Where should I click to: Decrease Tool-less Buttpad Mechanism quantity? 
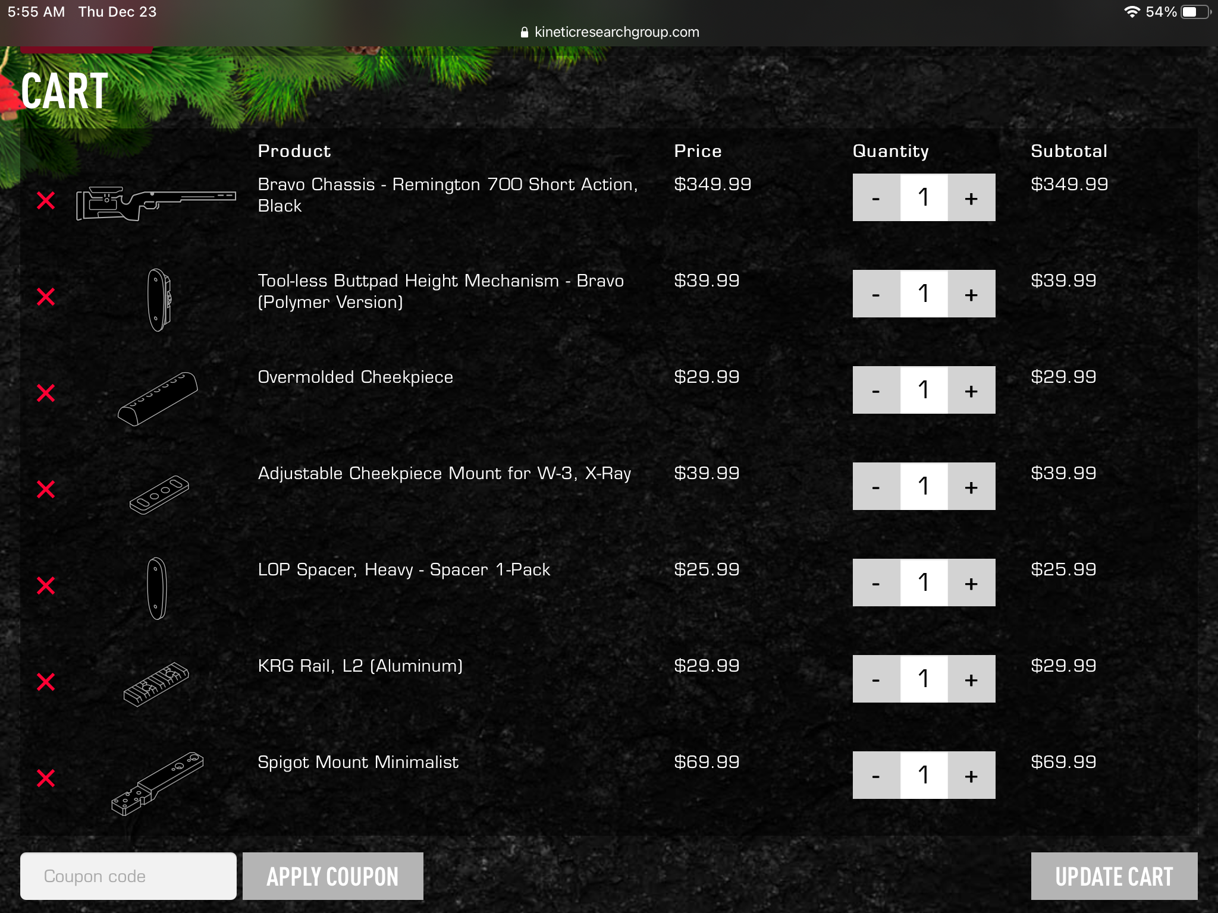[876, 294]
